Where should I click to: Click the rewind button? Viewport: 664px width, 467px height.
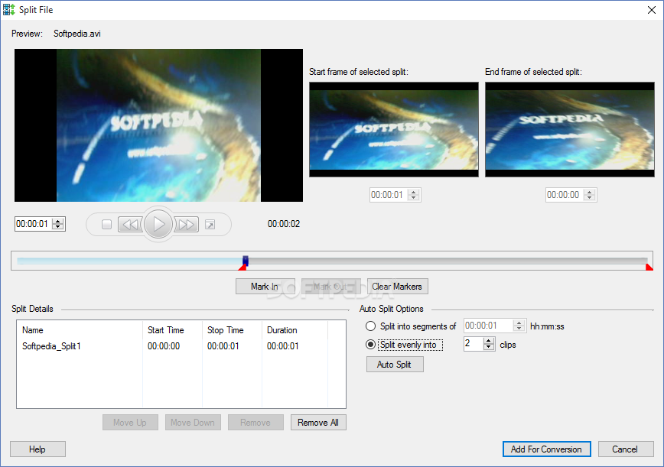(x=130, y=224)
